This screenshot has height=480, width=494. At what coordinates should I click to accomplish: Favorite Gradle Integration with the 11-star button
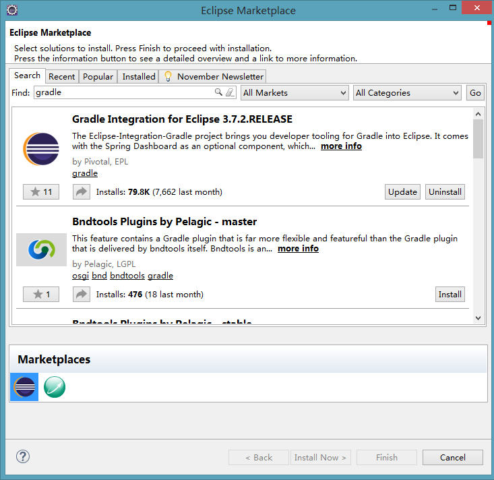pyautogui.click(x=41, y=192)
